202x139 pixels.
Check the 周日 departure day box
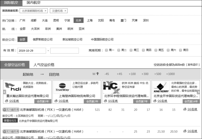click(x=181, y=50)
